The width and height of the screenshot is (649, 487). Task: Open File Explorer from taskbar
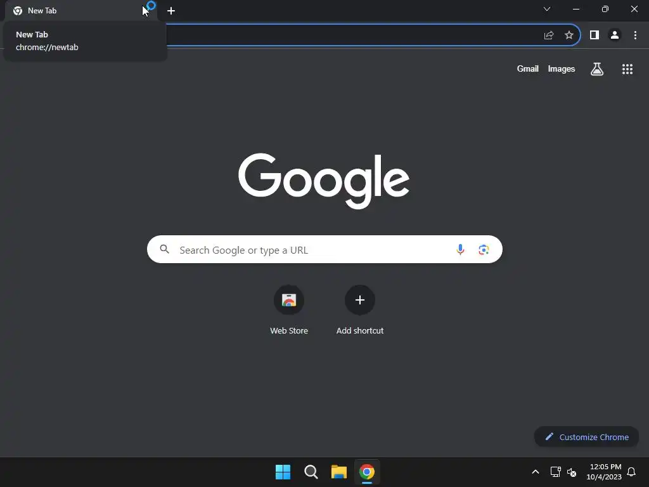[x=339, y=472]
